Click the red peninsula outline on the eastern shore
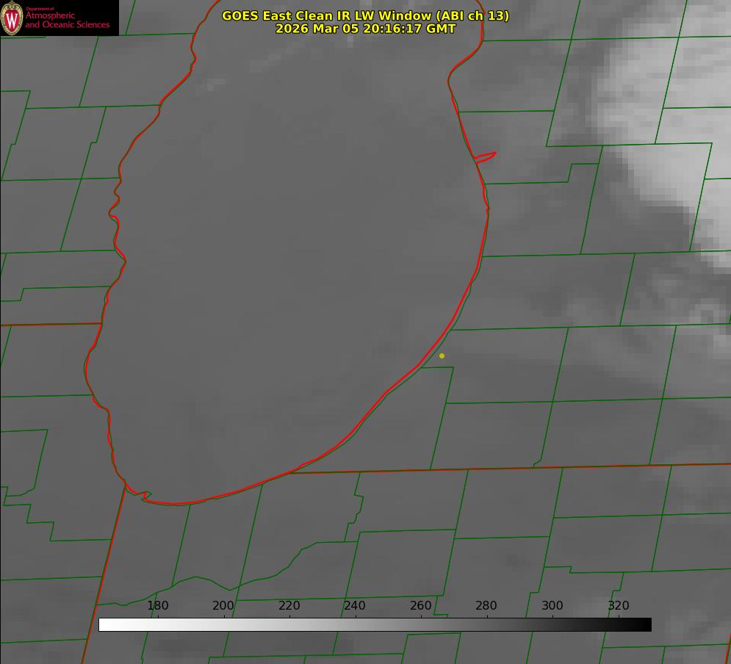The height and width of the screenshot is (664, 731). tap(486, 156)
